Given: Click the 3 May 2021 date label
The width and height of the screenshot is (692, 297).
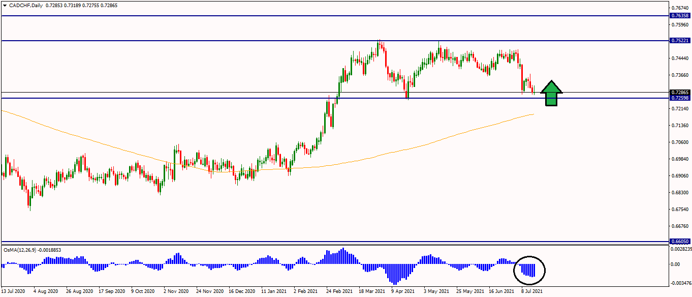Looking at the screenshot, I should (x=436, y=292).
